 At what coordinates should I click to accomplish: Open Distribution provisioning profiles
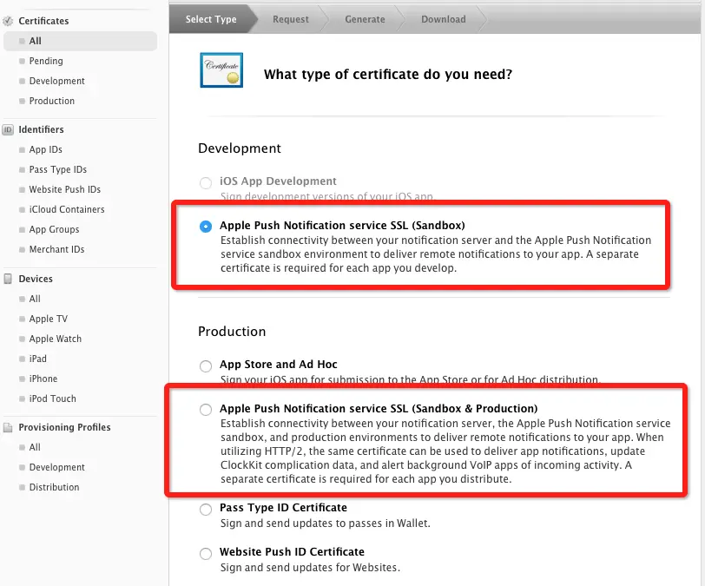click(x=54, y=487)
